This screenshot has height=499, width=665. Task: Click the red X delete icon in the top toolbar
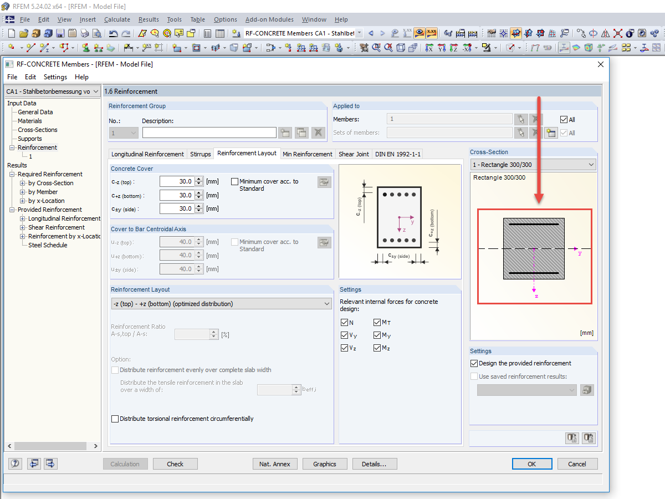click(x=617, y=33)
